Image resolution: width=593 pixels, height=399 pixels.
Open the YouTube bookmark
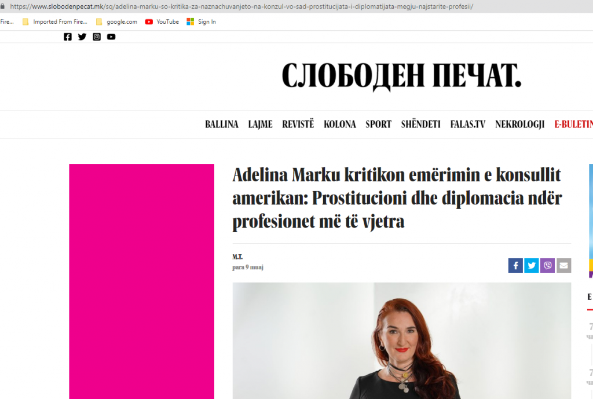click(162, 22)
